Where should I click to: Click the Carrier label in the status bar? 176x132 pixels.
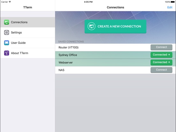tap(4, 2)
